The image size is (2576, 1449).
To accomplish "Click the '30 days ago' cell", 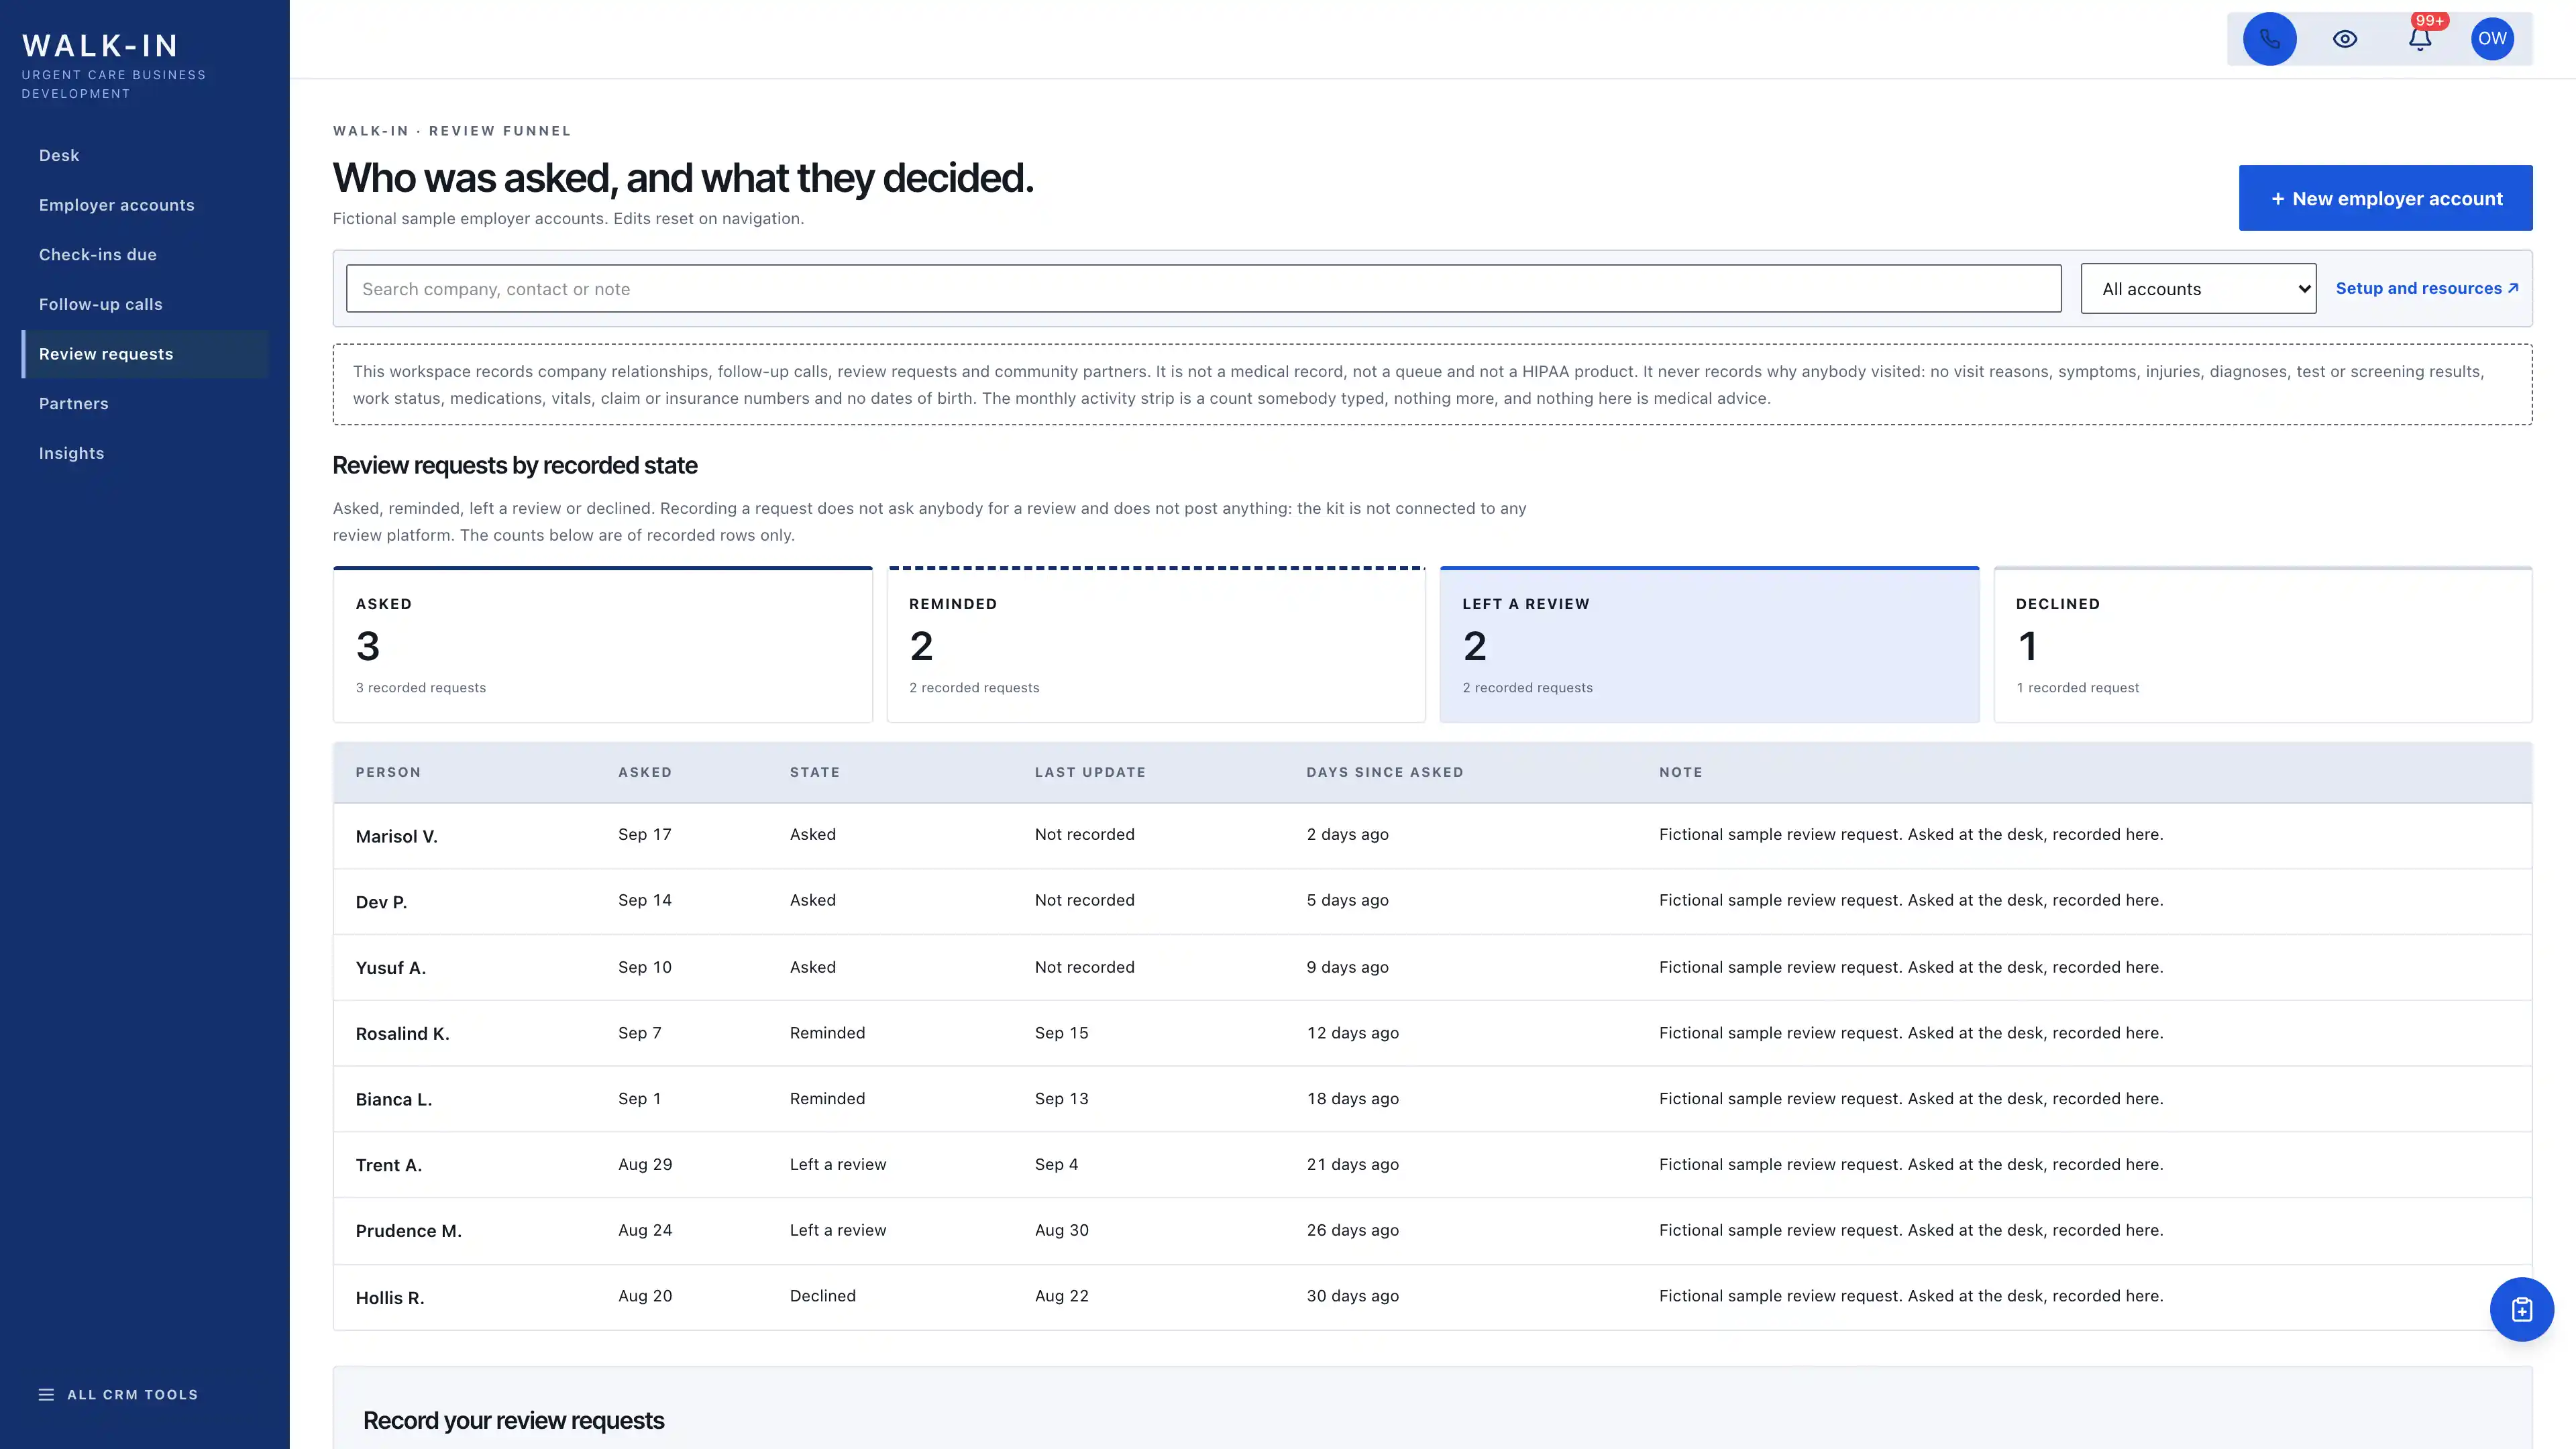I will [x=1352, y=1296].
